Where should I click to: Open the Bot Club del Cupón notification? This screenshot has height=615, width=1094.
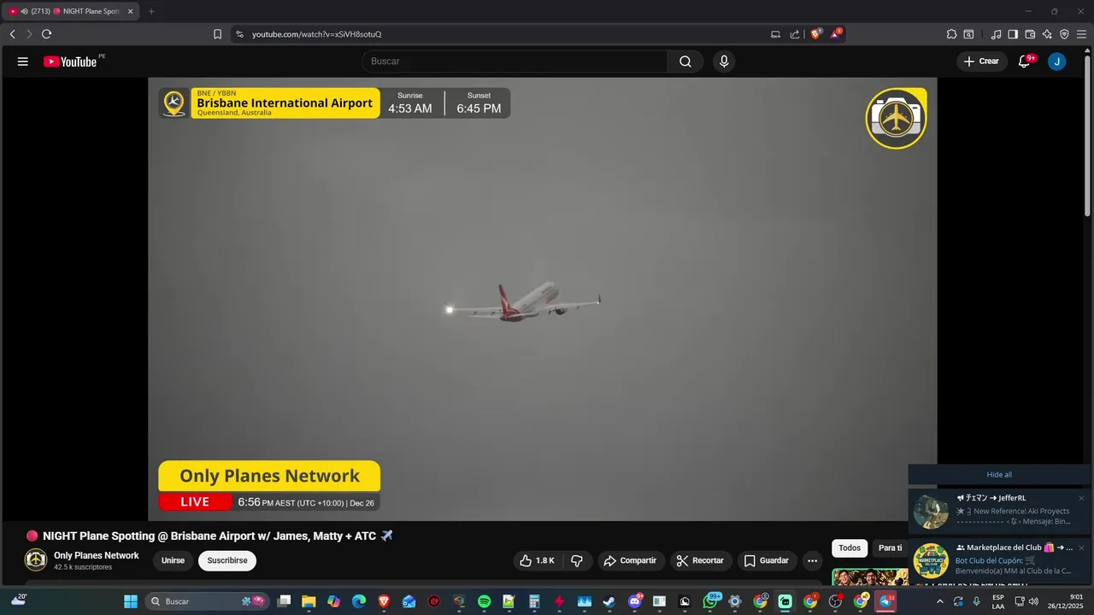click(999, 561)
